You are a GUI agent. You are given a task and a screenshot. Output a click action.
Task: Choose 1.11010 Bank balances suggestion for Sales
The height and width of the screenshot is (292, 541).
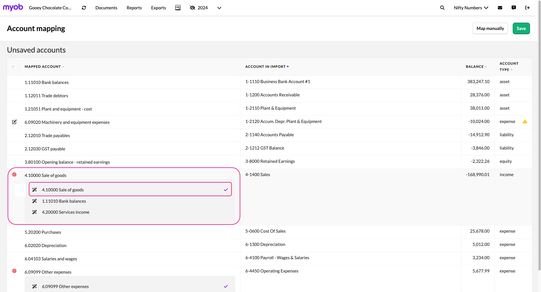click(64, 201)
